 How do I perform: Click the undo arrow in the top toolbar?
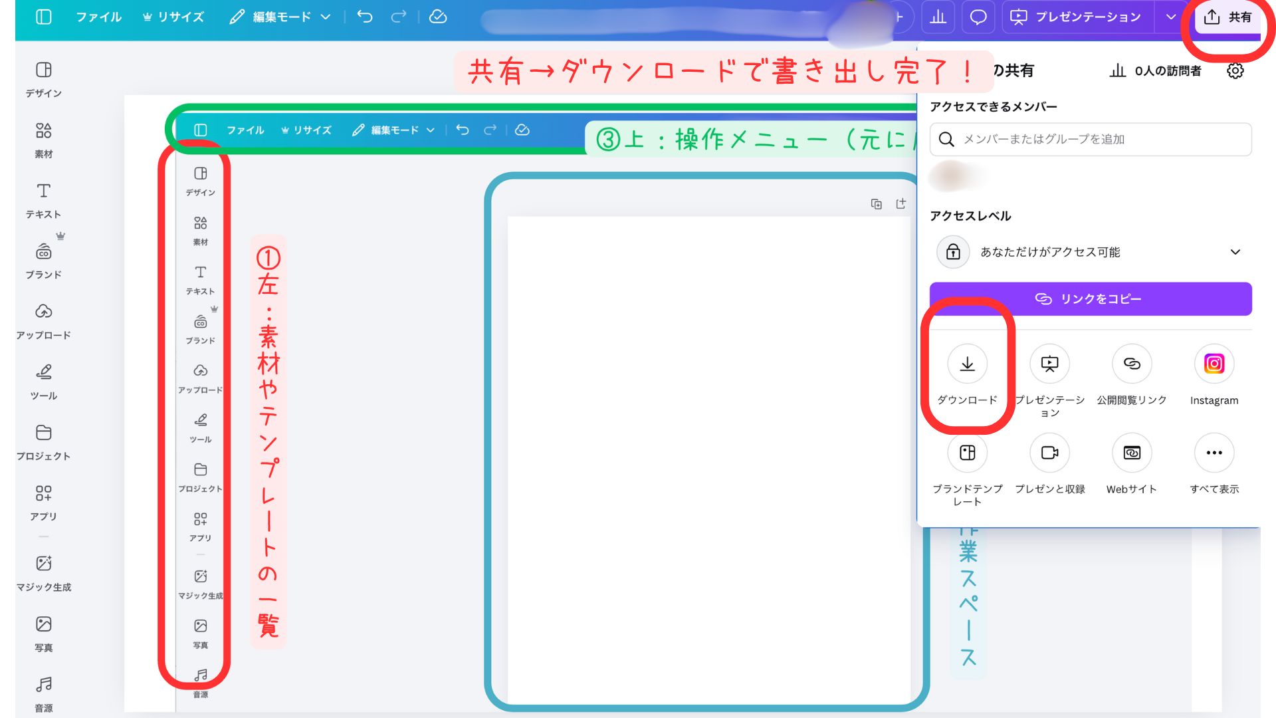click(365, 17)
